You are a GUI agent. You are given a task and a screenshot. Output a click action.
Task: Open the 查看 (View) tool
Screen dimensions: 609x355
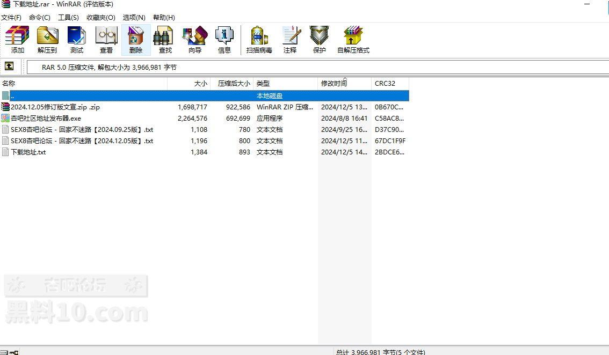pyautogui.click(x=106, y=40)
